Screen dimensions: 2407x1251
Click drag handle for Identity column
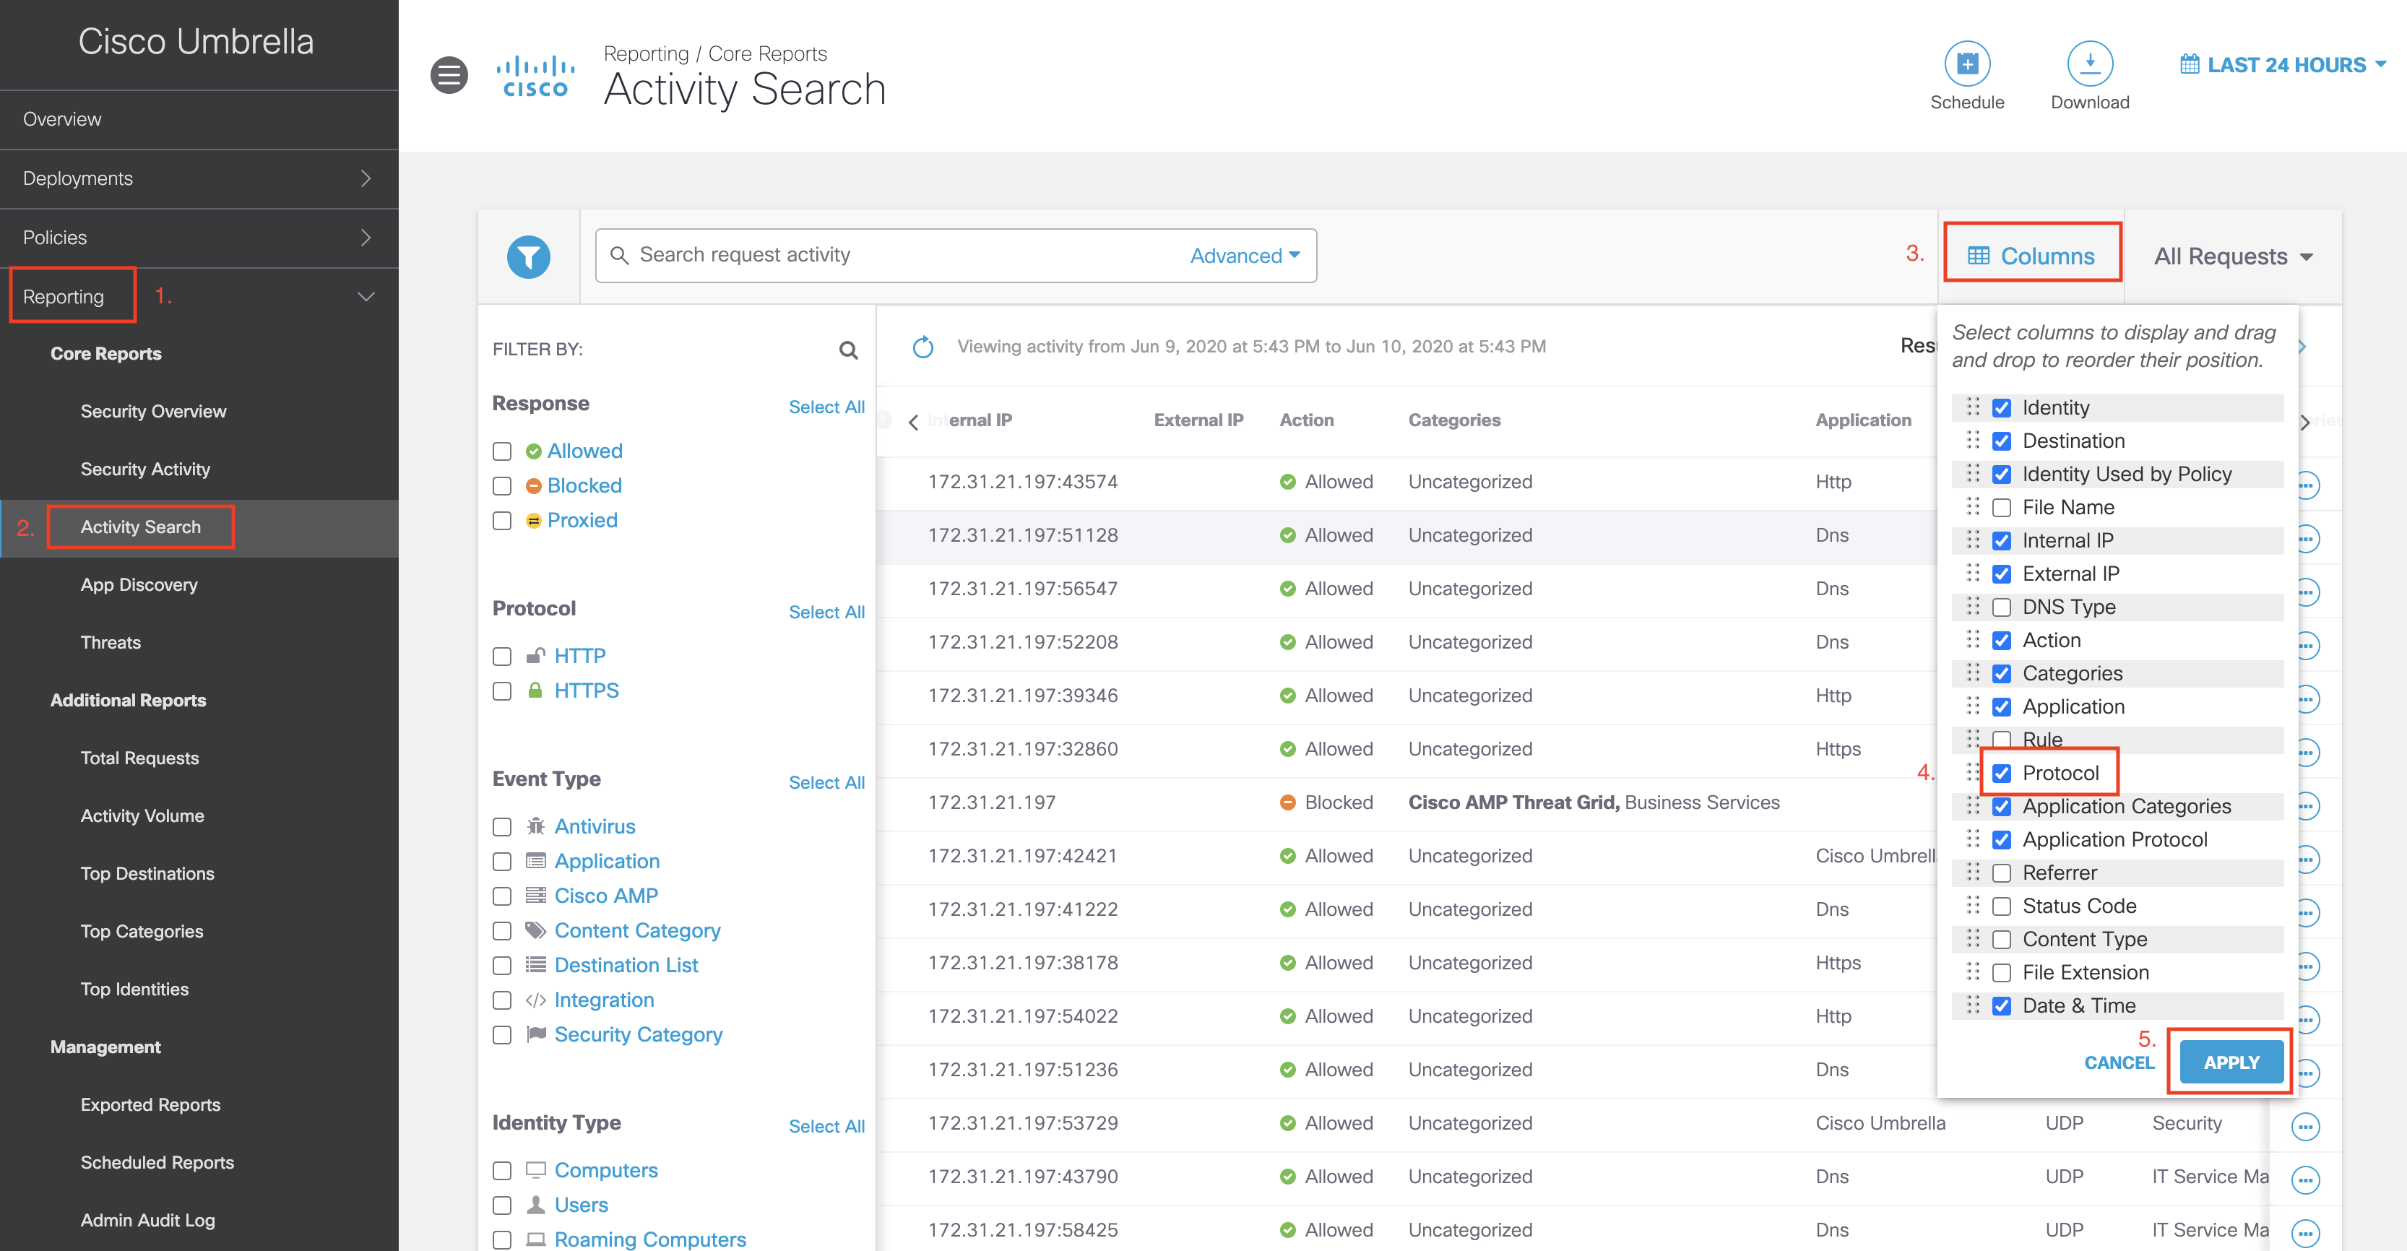(x=1973, y=407)
